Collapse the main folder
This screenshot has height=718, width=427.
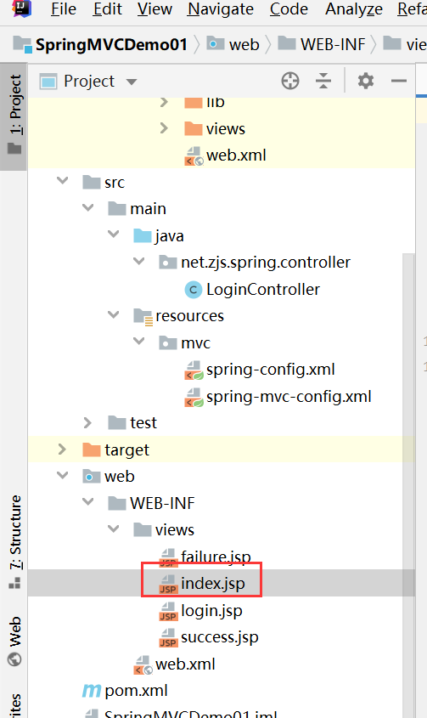88,208
